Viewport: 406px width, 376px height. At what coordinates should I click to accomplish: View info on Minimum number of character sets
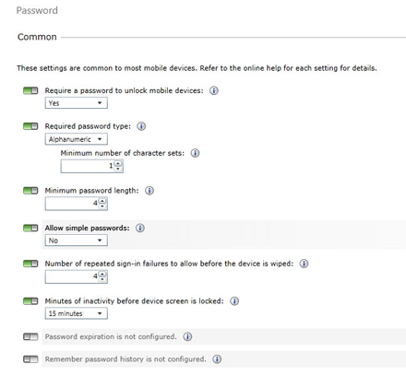tap(195, 153)
